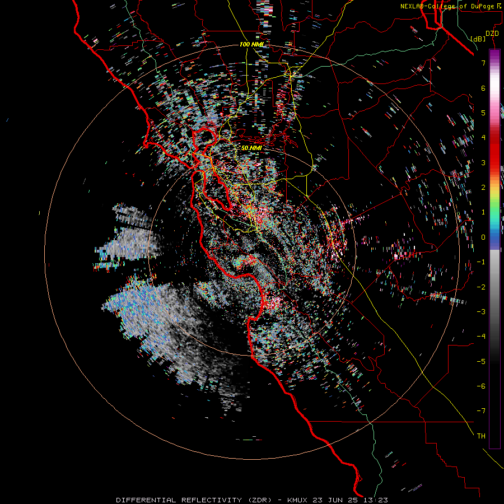The height and width of the screenshot is (504, 504).
Task: Click the 6 value on the dB scale
Action: (x=483, y=88)
